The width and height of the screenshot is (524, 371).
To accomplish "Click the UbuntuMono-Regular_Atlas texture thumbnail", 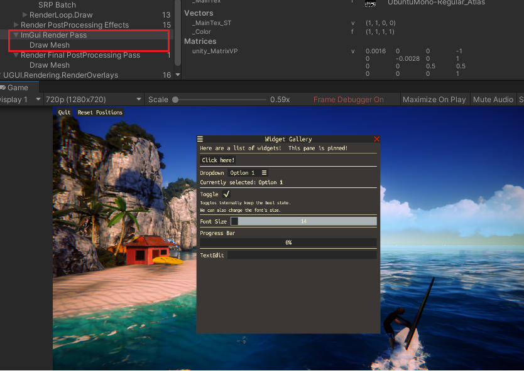I will click(370, 3).
